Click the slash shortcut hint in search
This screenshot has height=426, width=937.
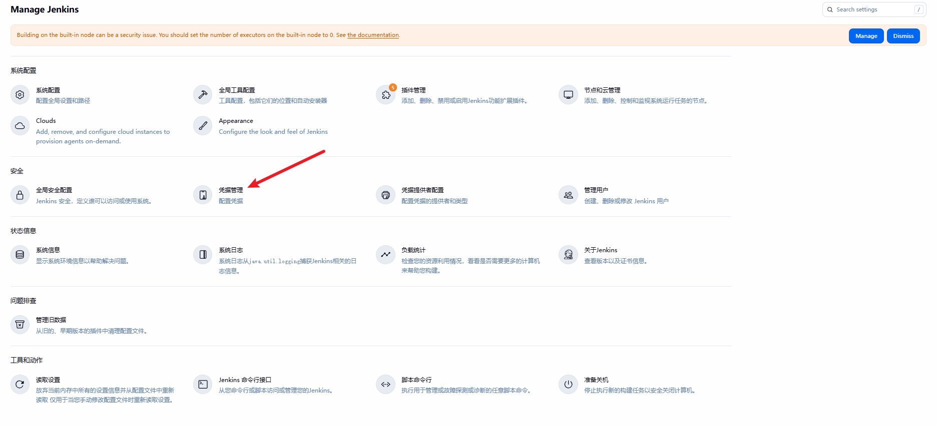coord(918,9)
